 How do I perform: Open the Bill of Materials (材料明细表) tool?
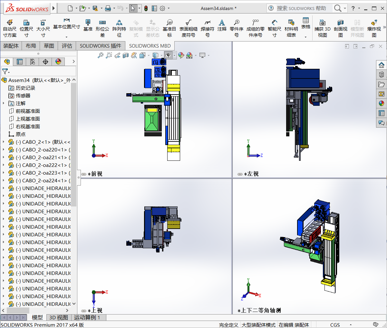pyautogui.click(x=291, y=28)
